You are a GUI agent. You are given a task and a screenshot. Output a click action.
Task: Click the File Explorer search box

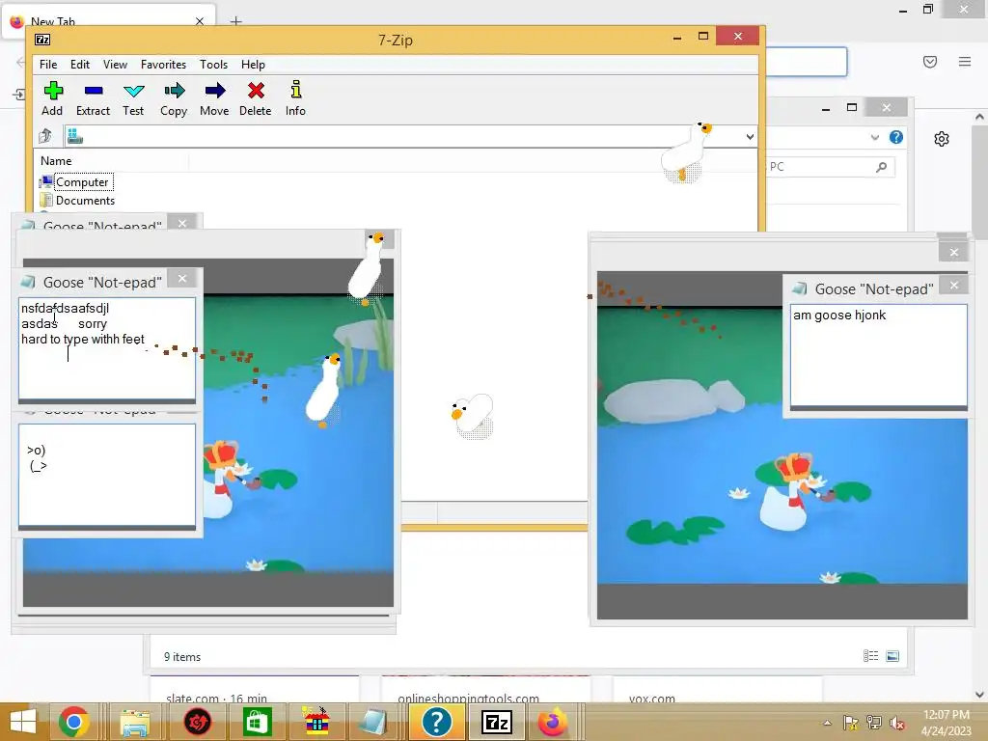pos(829,167)
